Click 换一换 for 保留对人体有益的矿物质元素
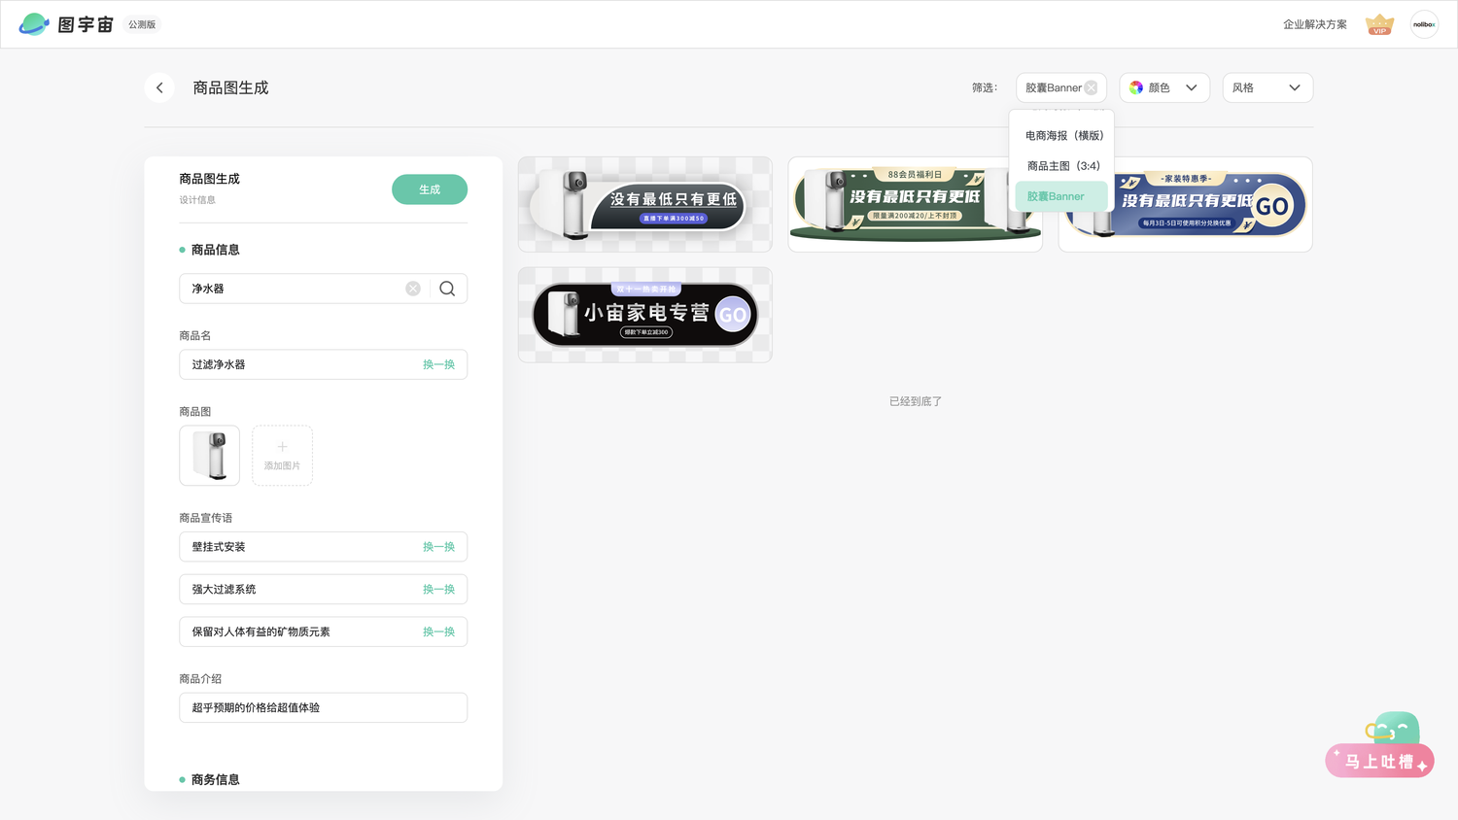1458x820 pixels. tap(438, 632)
